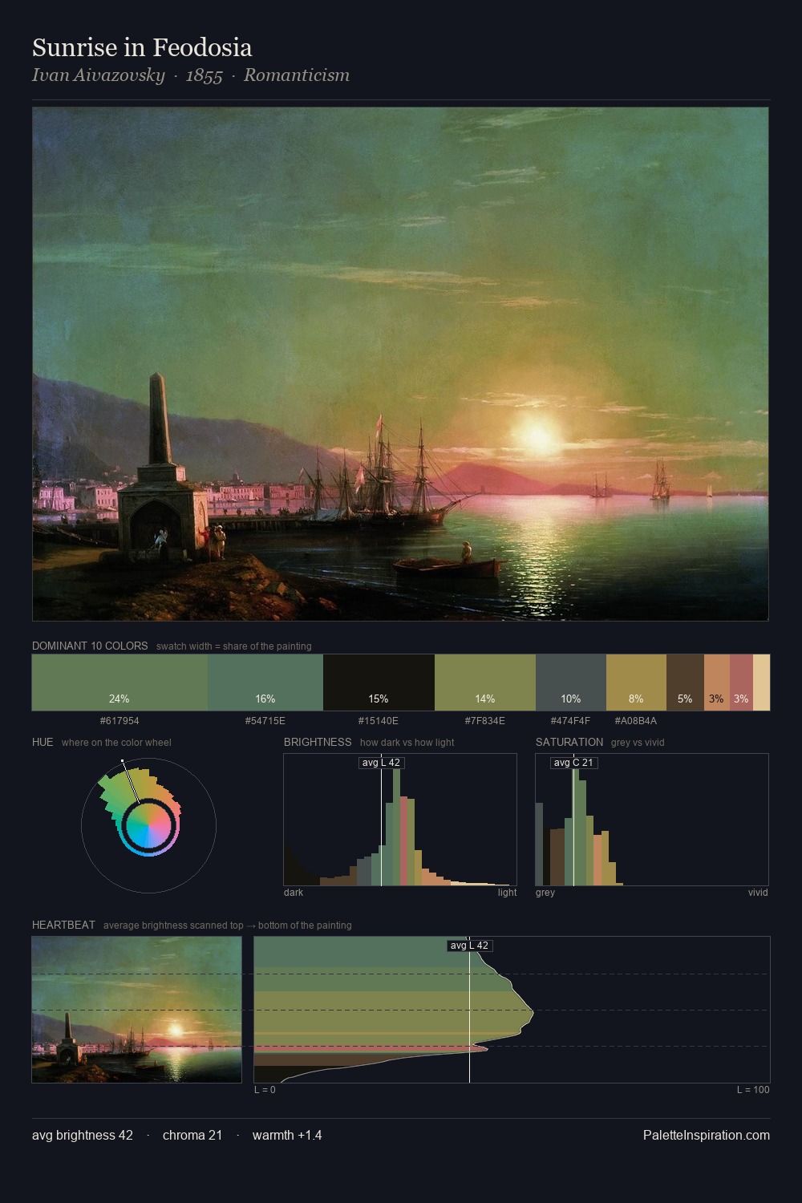
Task: Click the 'light' axis label
Action: [x=507, y=892]
